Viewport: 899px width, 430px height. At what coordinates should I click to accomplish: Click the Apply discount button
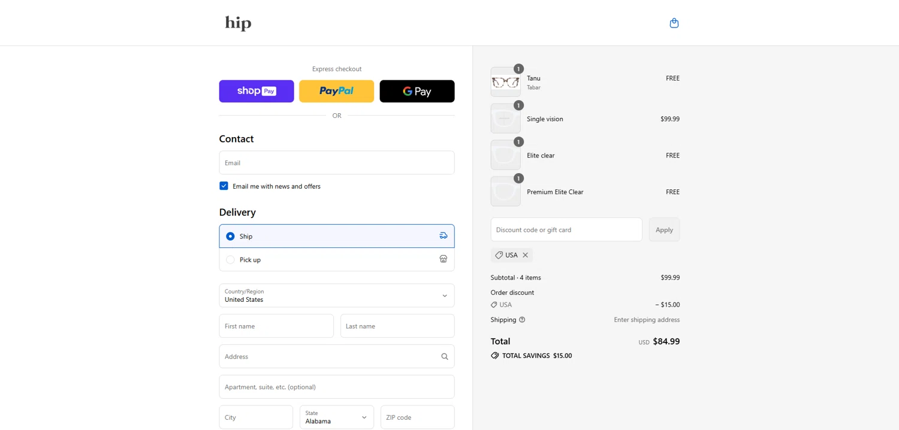click(x=664, y=230)
